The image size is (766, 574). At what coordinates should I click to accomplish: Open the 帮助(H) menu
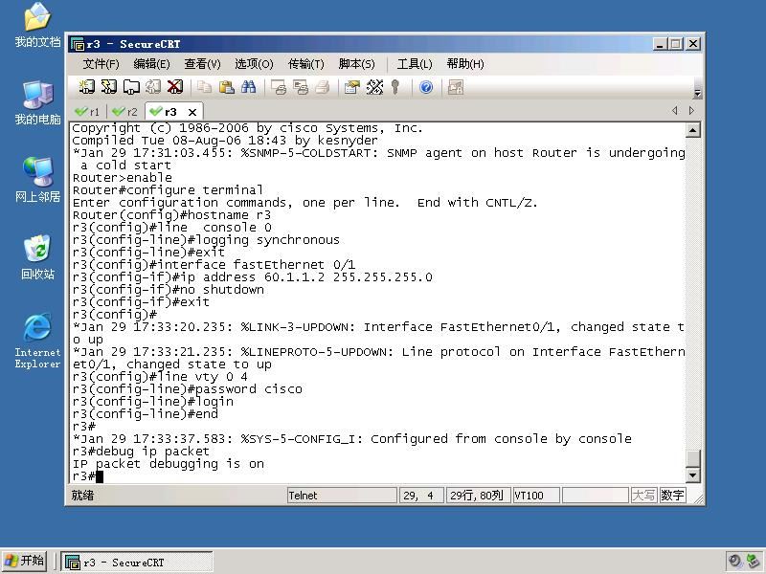(465, 64)
